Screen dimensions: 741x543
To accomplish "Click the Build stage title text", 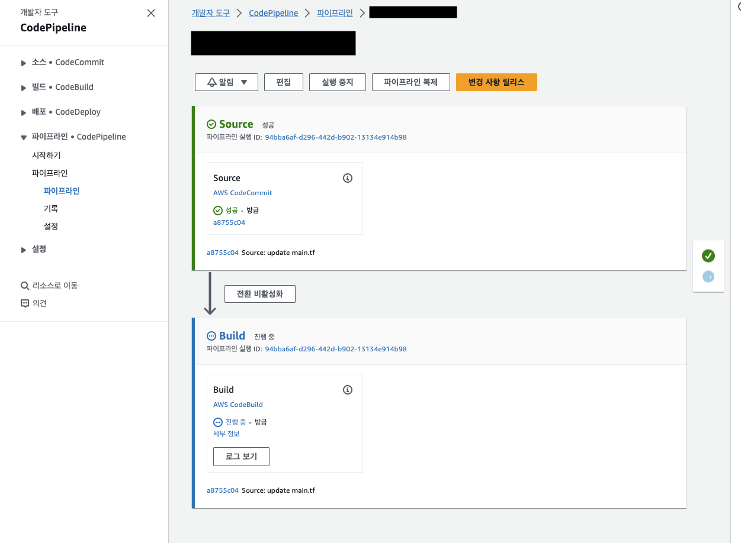I will tap(232, 336).
